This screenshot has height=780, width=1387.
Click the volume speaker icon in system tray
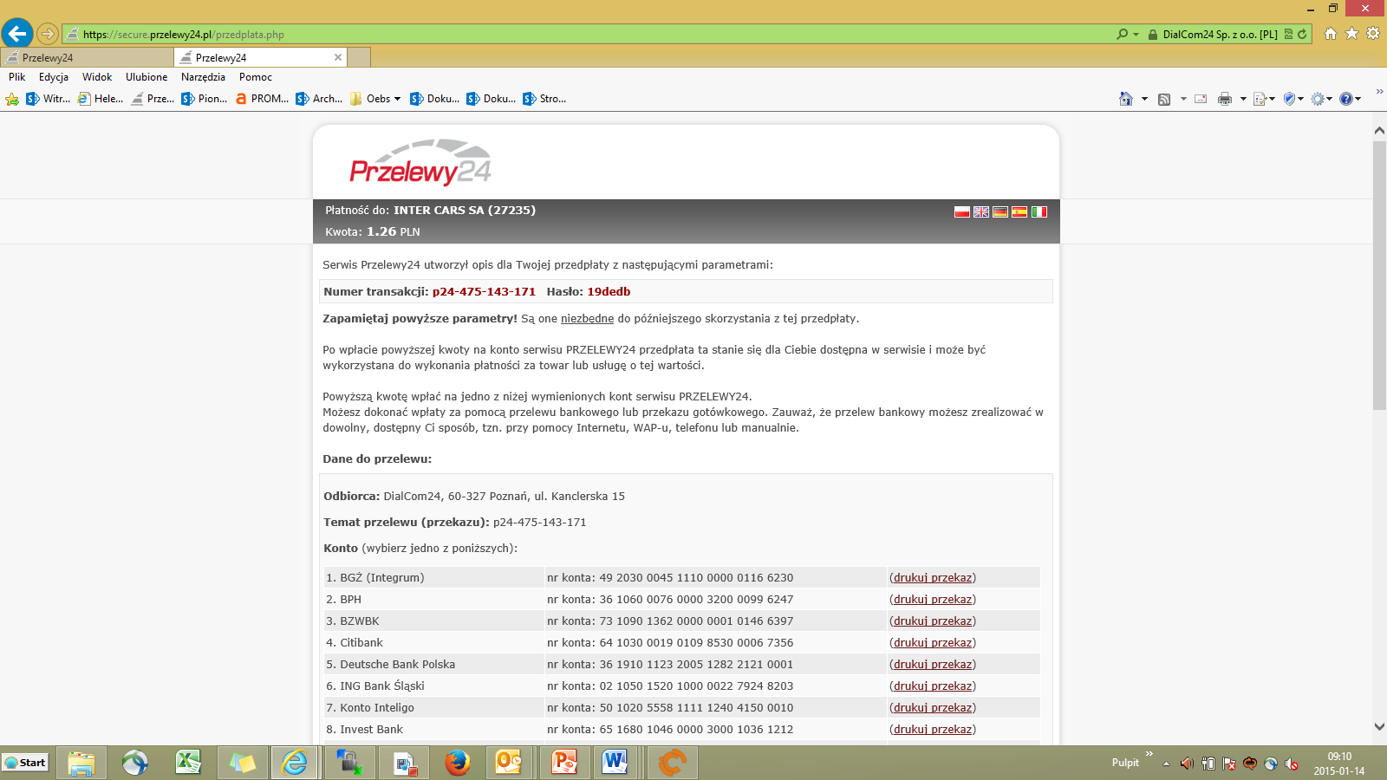1187,764
